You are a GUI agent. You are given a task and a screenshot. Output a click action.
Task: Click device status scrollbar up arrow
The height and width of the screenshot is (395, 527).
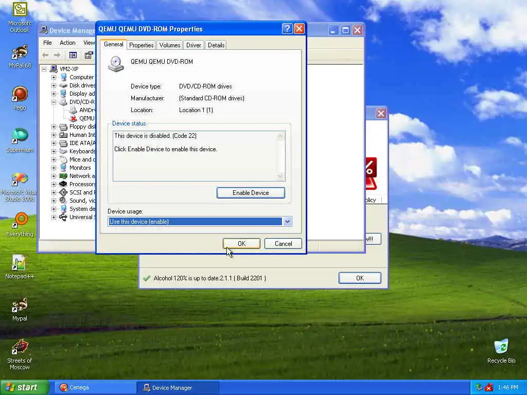[280, 136]
